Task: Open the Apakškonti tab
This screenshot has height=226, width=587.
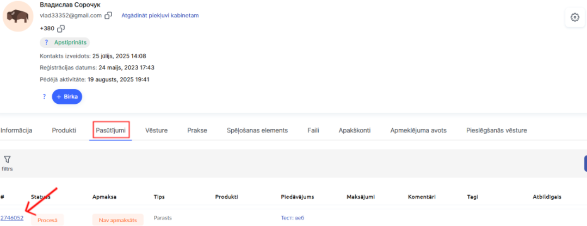Action: pyautogui.click(x=355, y=130)
